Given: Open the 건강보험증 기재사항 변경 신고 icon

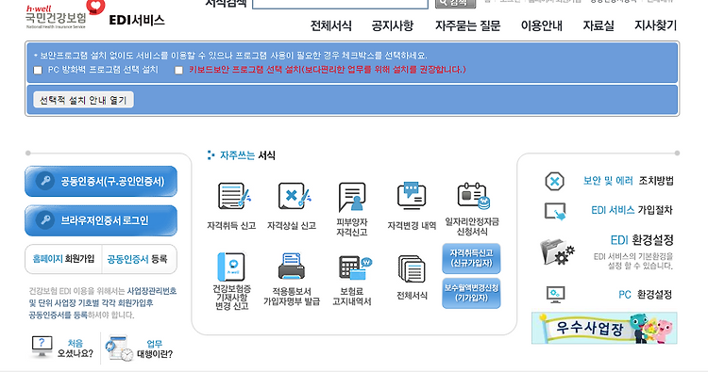Looking at the screenshot, I should pos(231,267).
